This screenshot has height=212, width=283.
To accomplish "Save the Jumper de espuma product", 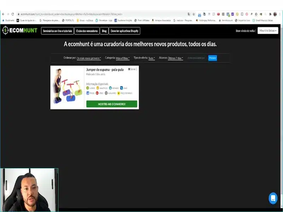I will [133, 69].
